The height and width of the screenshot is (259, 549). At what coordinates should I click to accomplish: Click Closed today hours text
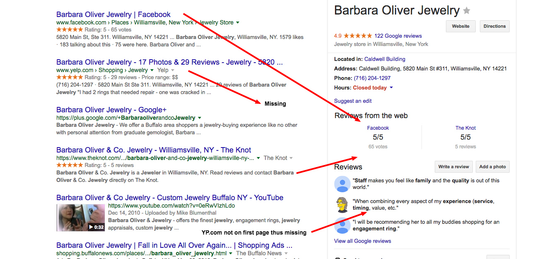tap(370, 88)
